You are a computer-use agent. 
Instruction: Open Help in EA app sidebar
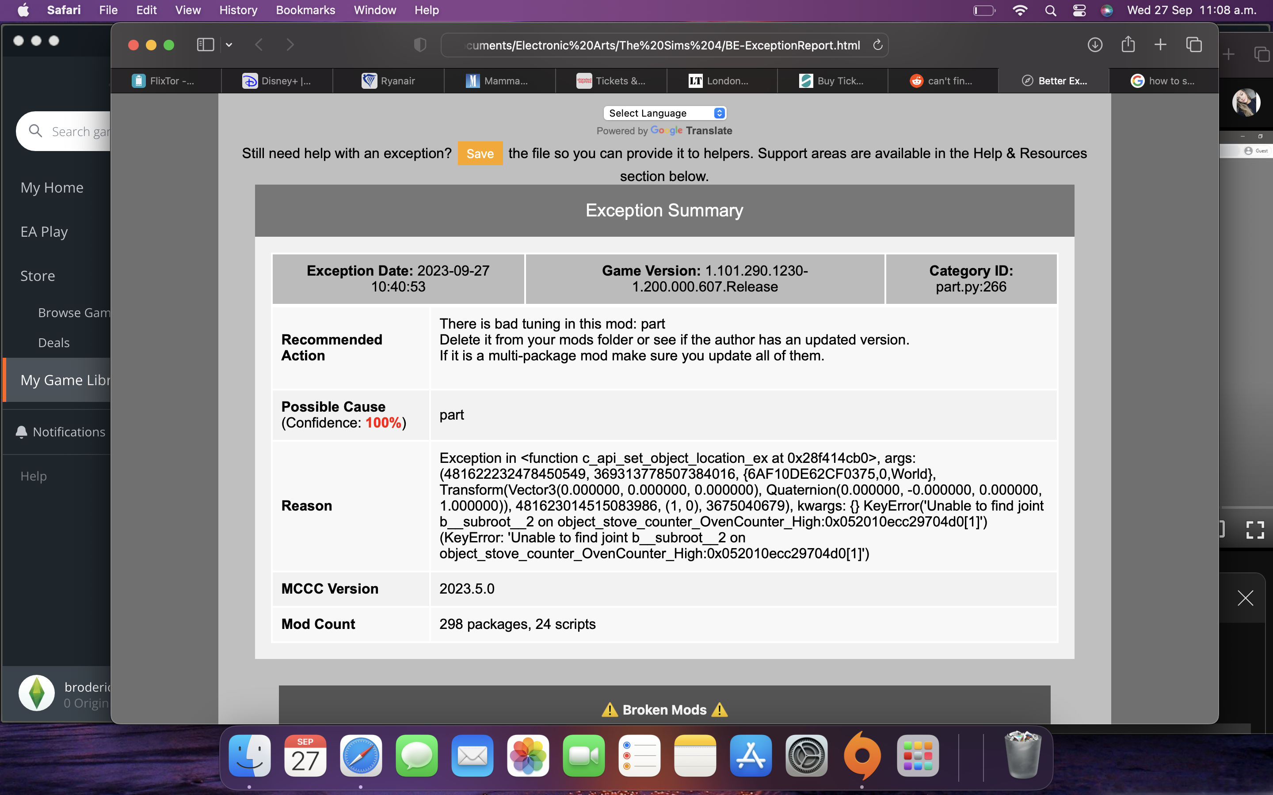tap(34, 476)
